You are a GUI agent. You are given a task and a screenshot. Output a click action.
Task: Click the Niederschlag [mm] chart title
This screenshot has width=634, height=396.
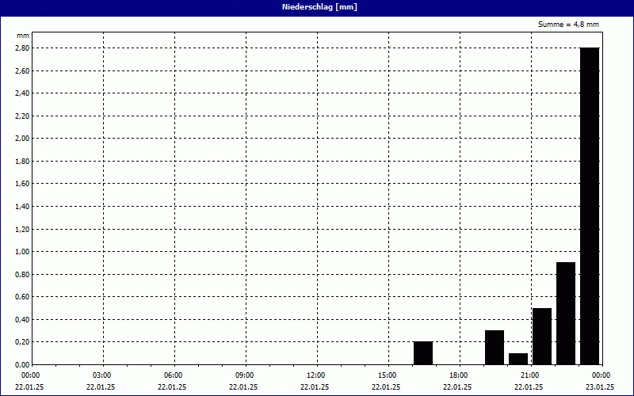[319, 7]
